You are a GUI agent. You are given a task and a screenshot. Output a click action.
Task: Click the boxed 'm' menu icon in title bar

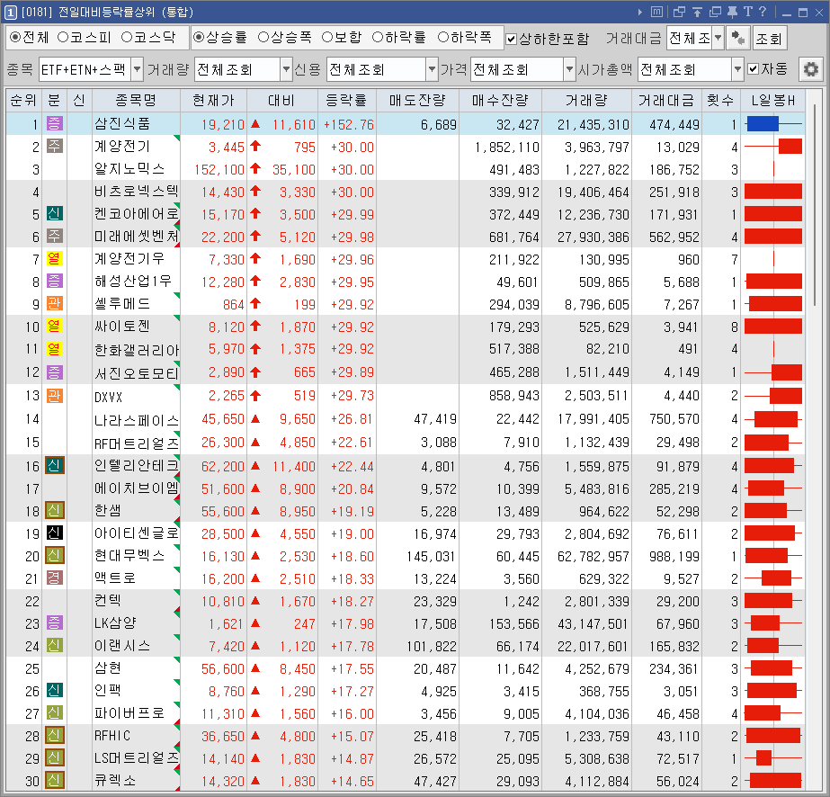pyautogui.click(x=656, y=12)
